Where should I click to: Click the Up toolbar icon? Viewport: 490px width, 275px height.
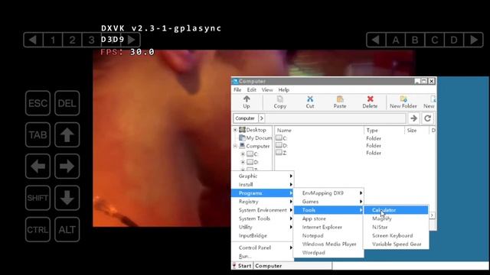point(247,102)
